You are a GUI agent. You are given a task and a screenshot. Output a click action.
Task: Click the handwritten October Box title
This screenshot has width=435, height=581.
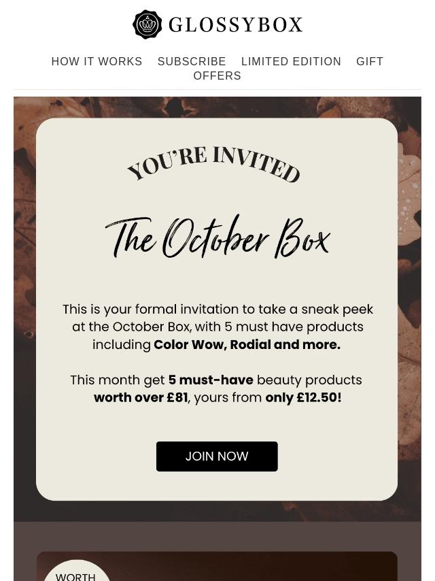(217, 238)
